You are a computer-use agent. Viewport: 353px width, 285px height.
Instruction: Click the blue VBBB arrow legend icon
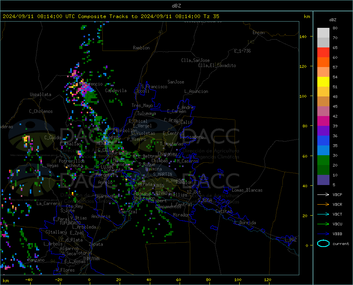point(323,234)
